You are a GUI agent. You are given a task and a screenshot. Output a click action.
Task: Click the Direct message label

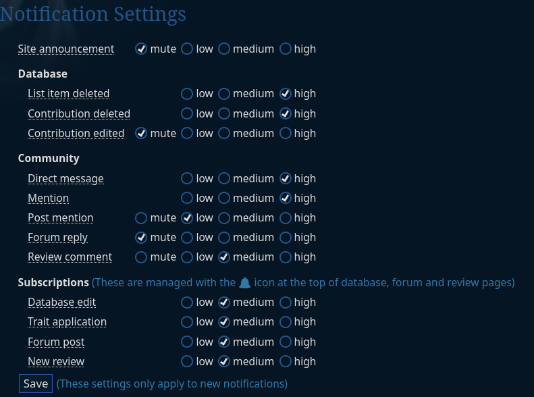click(x=65, y=178)
